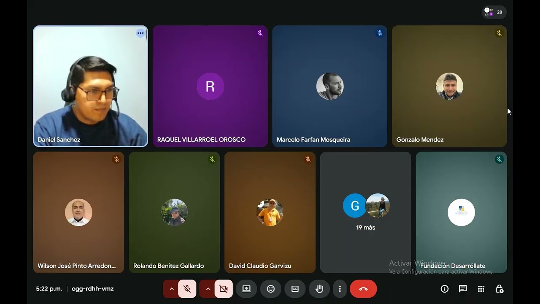
Task: Click the name label David Claudio Garvizu
Action: [x=260, y=266]
